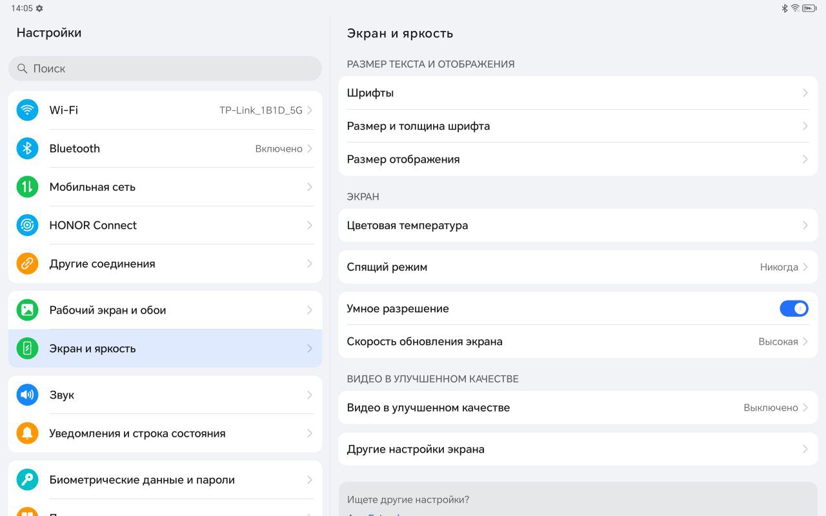
Task: Tap the Рабочий экран и обои icon
Action: (x=27, y=310)
